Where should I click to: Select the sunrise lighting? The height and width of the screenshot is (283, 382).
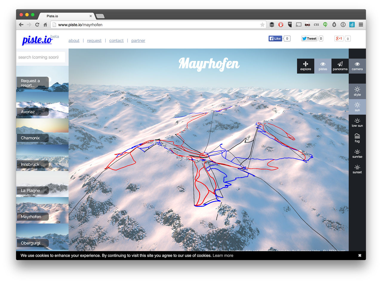[357, 153]
